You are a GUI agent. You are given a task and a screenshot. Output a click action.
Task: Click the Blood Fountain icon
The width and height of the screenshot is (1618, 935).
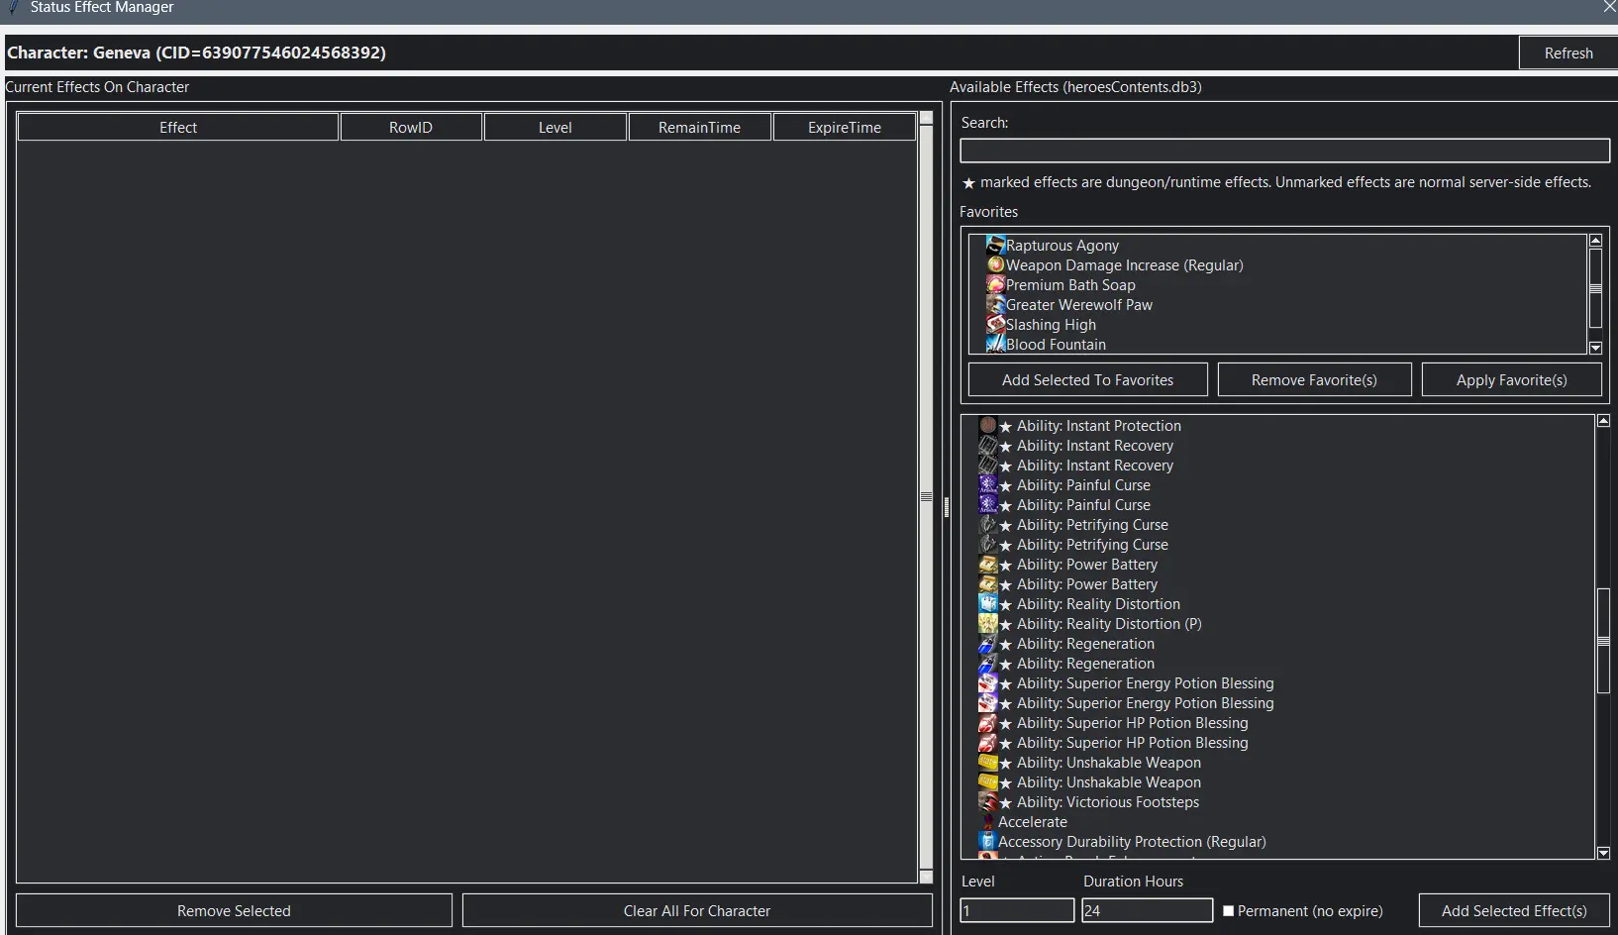pyautogui.click(x=995, y=344)
